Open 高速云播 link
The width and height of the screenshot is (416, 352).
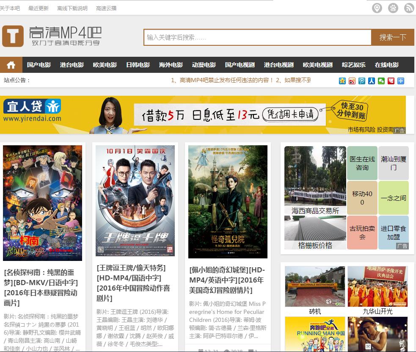click(x=106, y=8)
